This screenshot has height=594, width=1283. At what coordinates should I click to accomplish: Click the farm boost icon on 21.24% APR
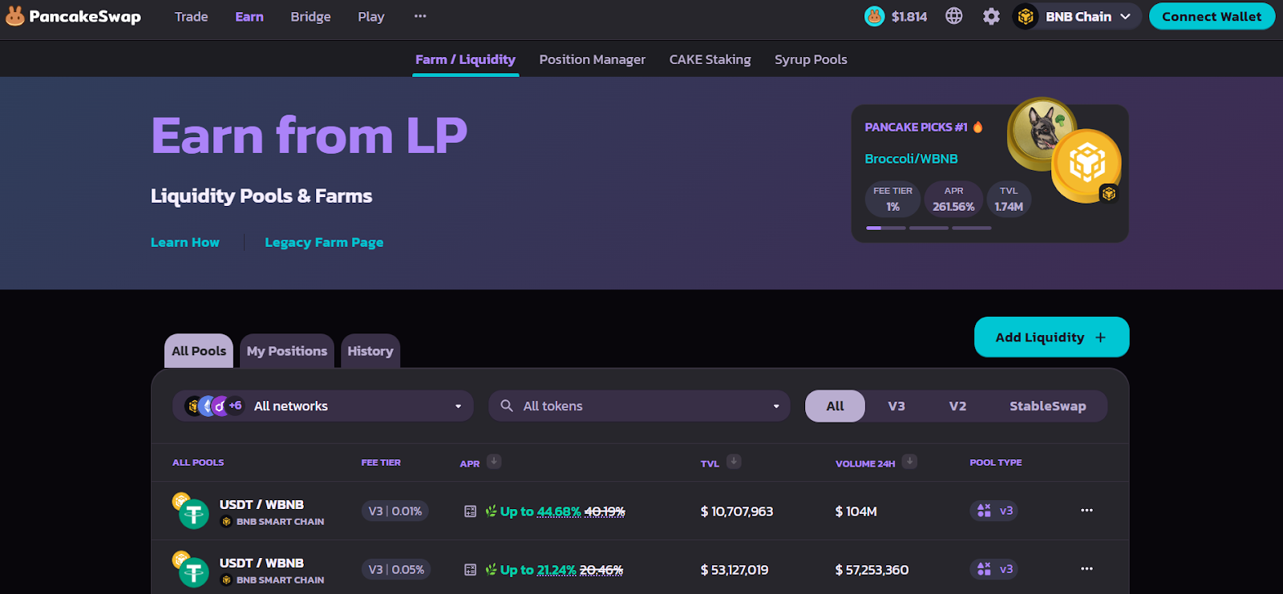point(491,570)
